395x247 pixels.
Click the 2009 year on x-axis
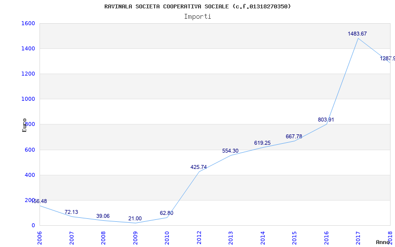(x=135, y=236)
